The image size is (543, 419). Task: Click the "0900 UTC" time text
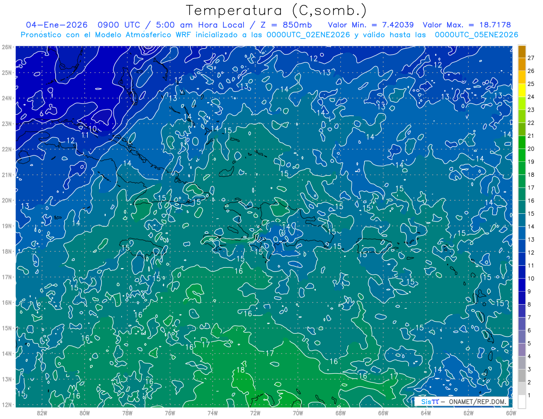click(x=119, y=25)
